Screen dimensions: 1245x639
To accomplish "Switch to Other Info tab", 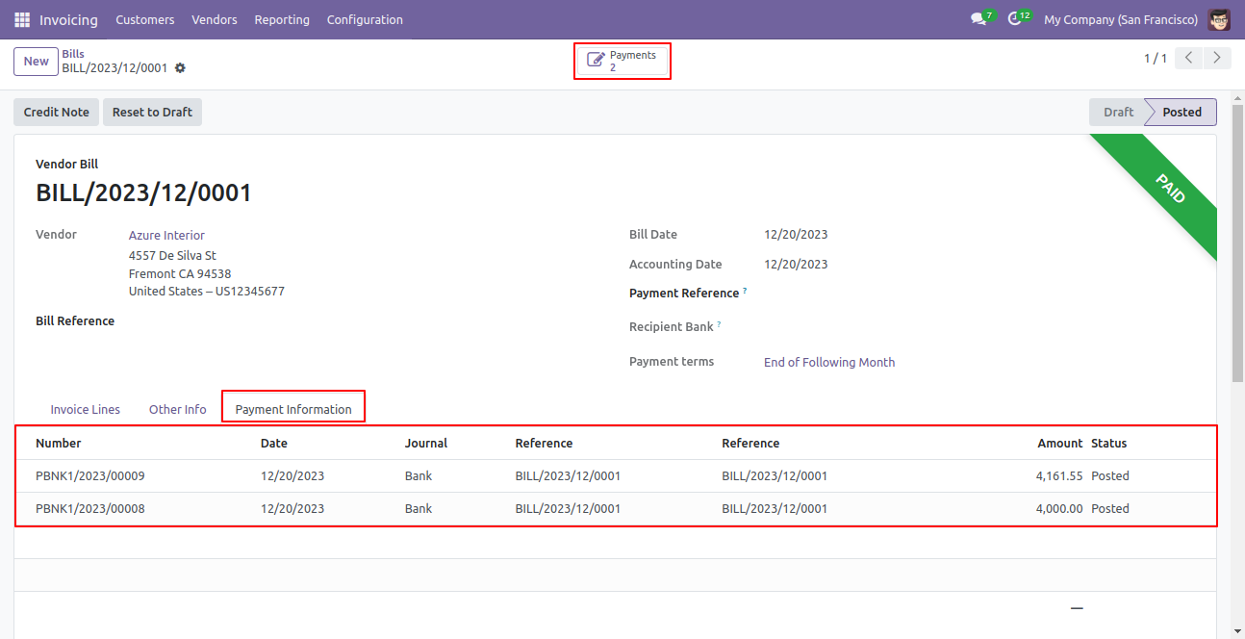I will tap(178, 409).
